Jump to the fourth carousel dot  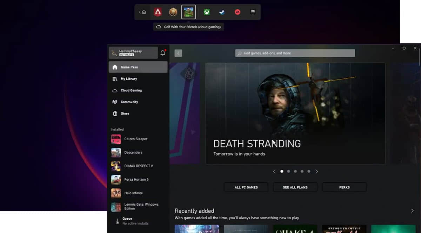point(302,171)
